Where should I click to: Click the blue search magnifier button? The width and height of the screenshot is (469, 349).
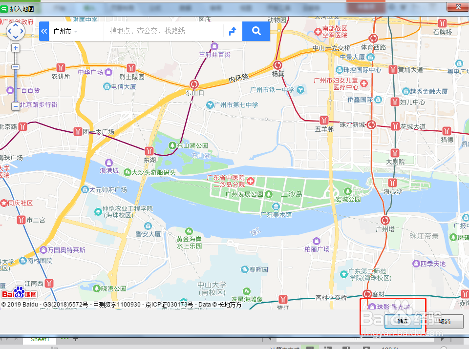tap(256, 31)
